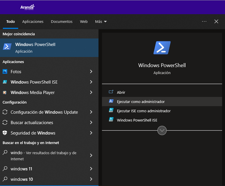Choose Ejecutar como administrador

[162, 101]
